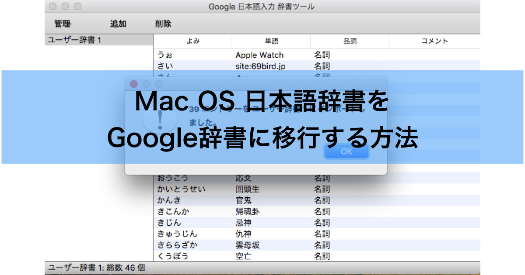
Task: Select the site:69bird.jp entry row
Action: 317,66
